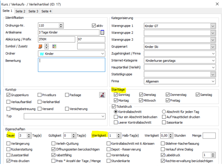This screenshot has height=166, width=222.
Task: Expand the Firma Allgemein dropdown
Action: (213, 81)
